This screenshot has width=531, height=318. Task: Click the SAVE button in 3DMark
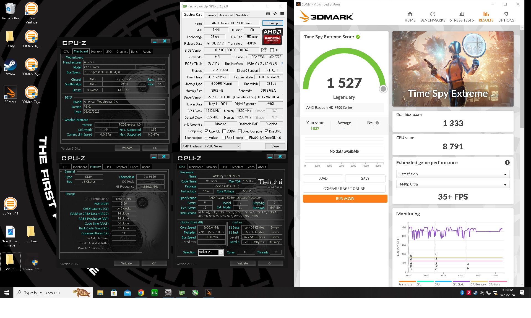[365, 178]
